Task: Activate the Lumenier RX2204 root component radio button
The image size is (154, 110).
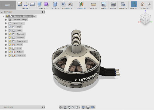Action: click(35, 16)
